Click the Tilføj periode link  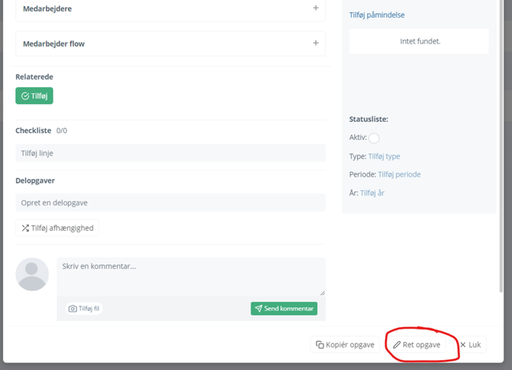pos(399,174)
